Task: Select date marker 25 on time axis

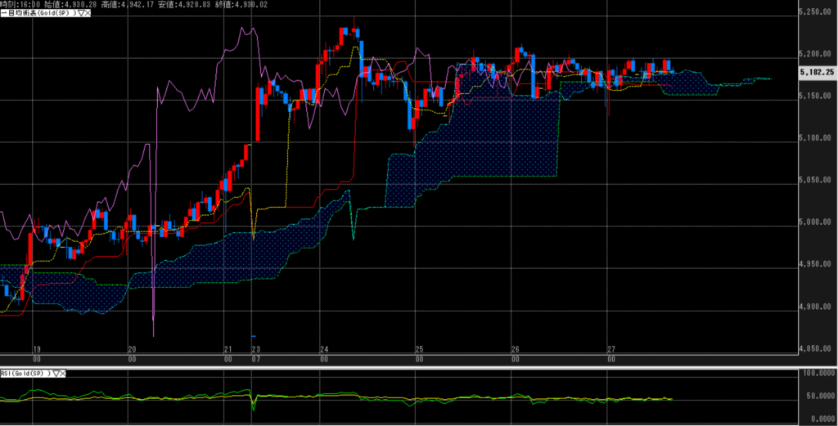Action: (418, 348)
